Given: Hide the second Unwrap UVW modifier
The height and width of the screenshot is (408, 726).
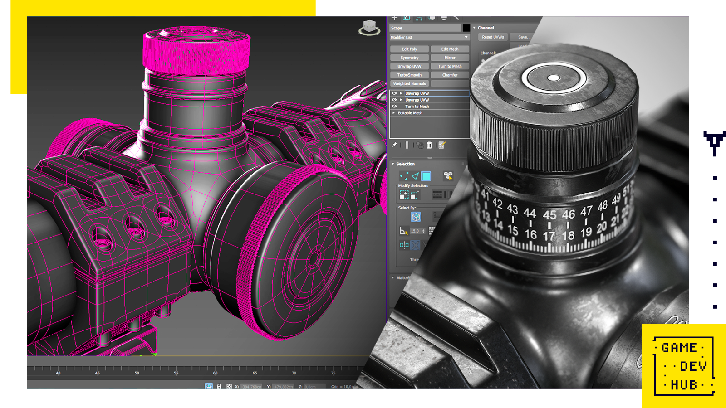Looking at the screenshot, I should [x=394, y=100].
